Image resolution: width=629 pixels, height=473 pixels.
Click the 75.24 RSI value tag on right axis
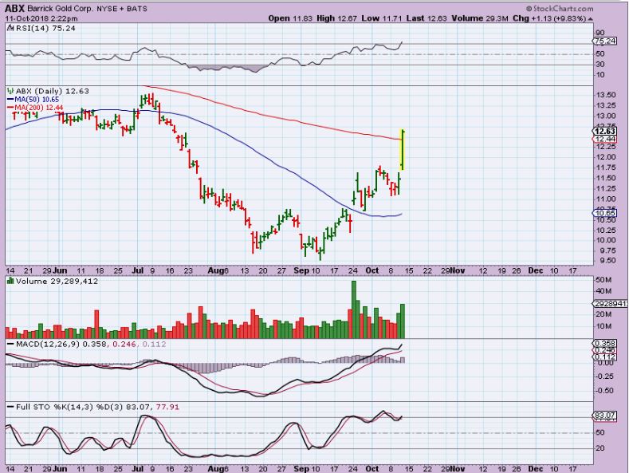605,41
